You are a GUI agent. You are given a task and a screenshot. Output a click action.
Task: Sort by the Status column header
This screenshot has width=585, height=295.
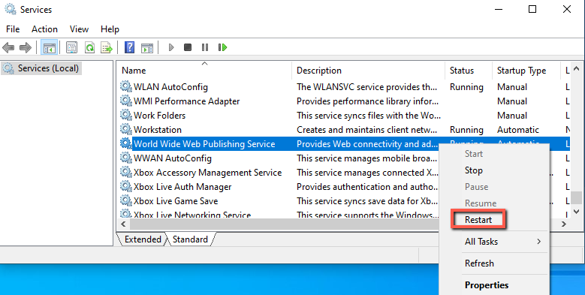(x=469, y=71)
